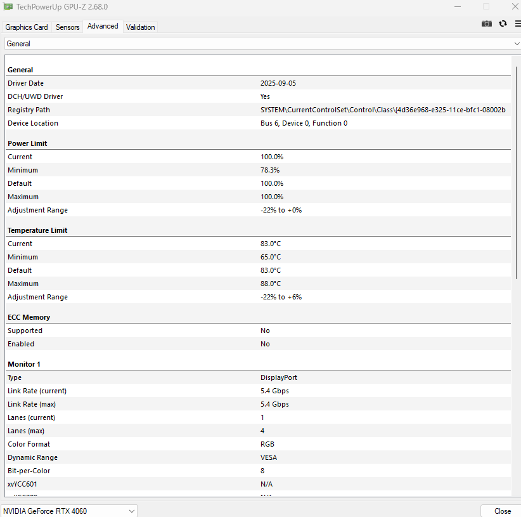Viewport: 521px width, 517px height.
Task: Expand the General category dropdown
Action: [x=262, y=44]
